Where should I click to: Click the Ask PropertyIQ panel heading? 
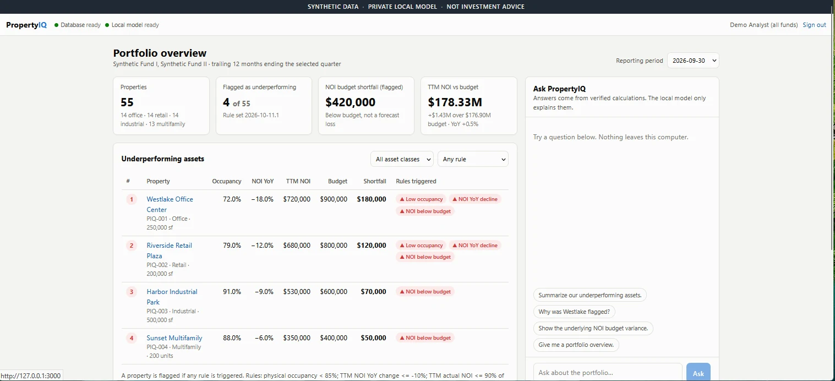tap(559, 89)
